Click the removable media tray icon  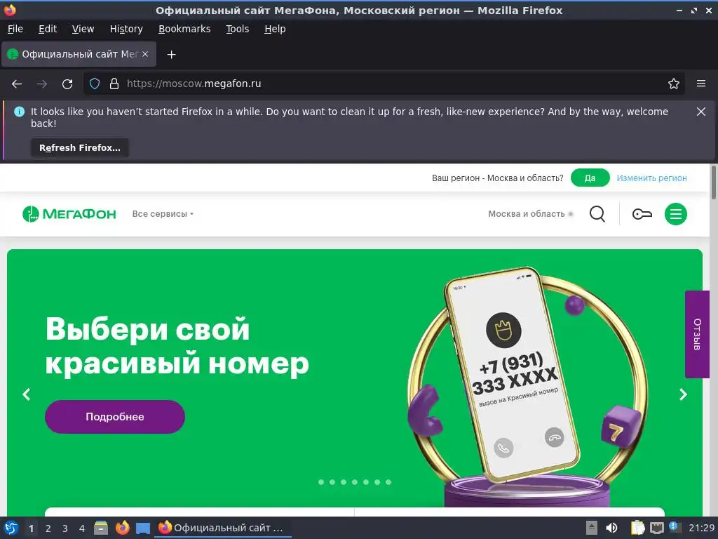pyautogui.click(x=592, y=528)
